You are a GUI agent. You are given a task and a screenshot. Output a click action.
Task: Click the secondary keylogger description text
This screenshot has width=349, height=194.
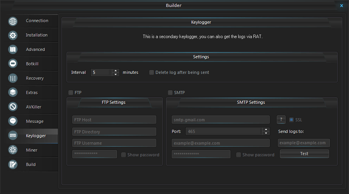(x=202, y=37)
